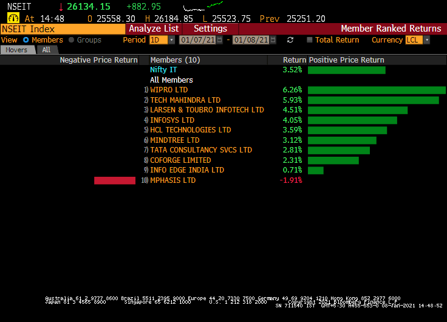Select the Groups radio button
This screenshot has height=322, width=447.
(72, 40)
